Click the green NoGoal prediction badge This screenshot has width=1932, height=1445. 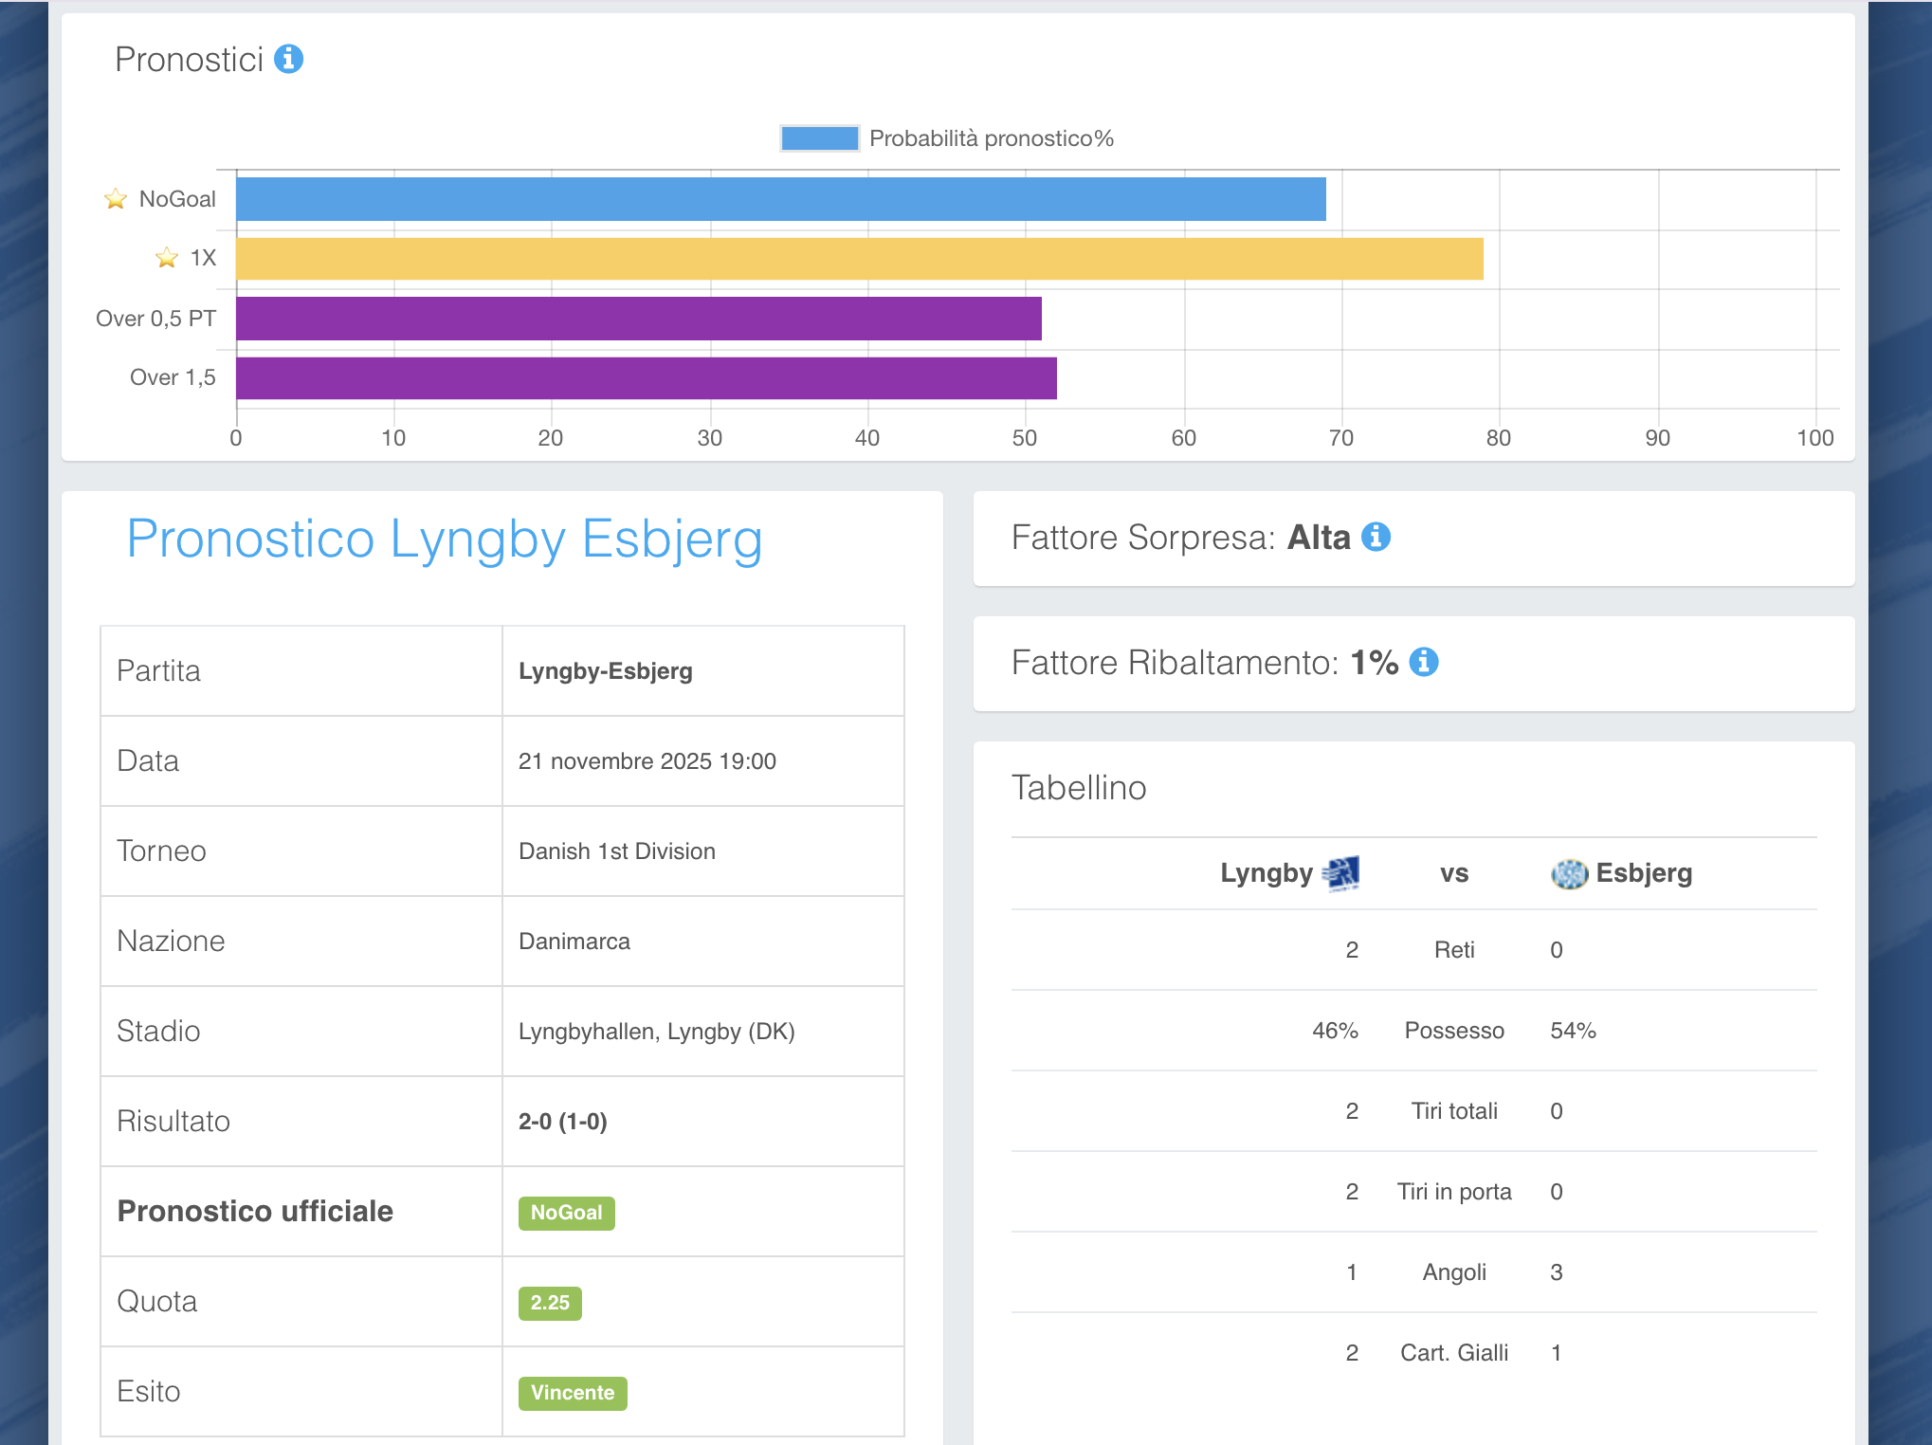pos(566,1213)
